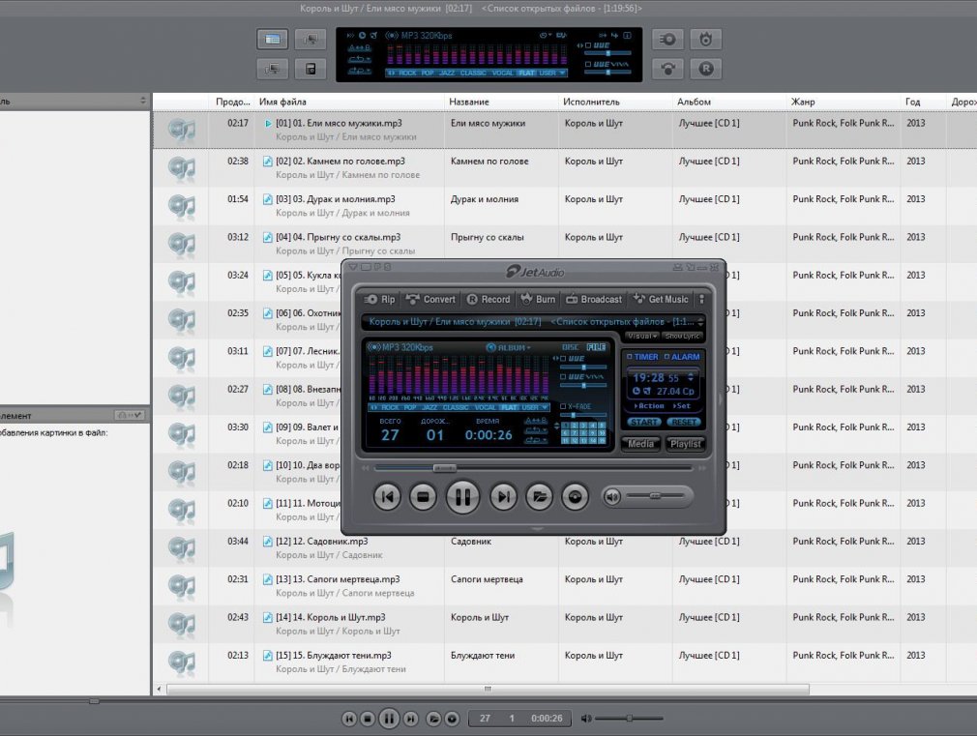Viewport: 977px width, 736px height.
Task: Open the Playlist from mini window
Action: (x=686, y=444)
